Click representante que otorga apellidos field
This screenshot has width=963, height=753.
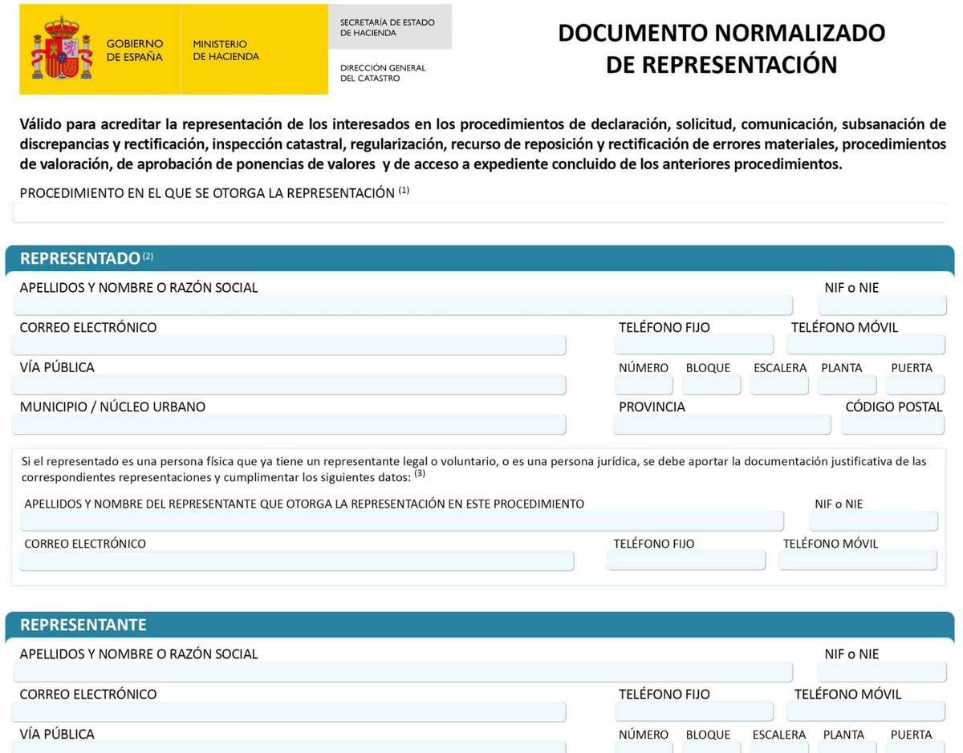402,521
